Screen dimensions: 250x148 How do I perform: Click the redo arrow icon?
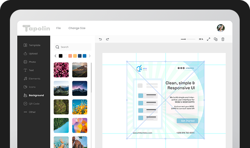[x=107, y=39]
